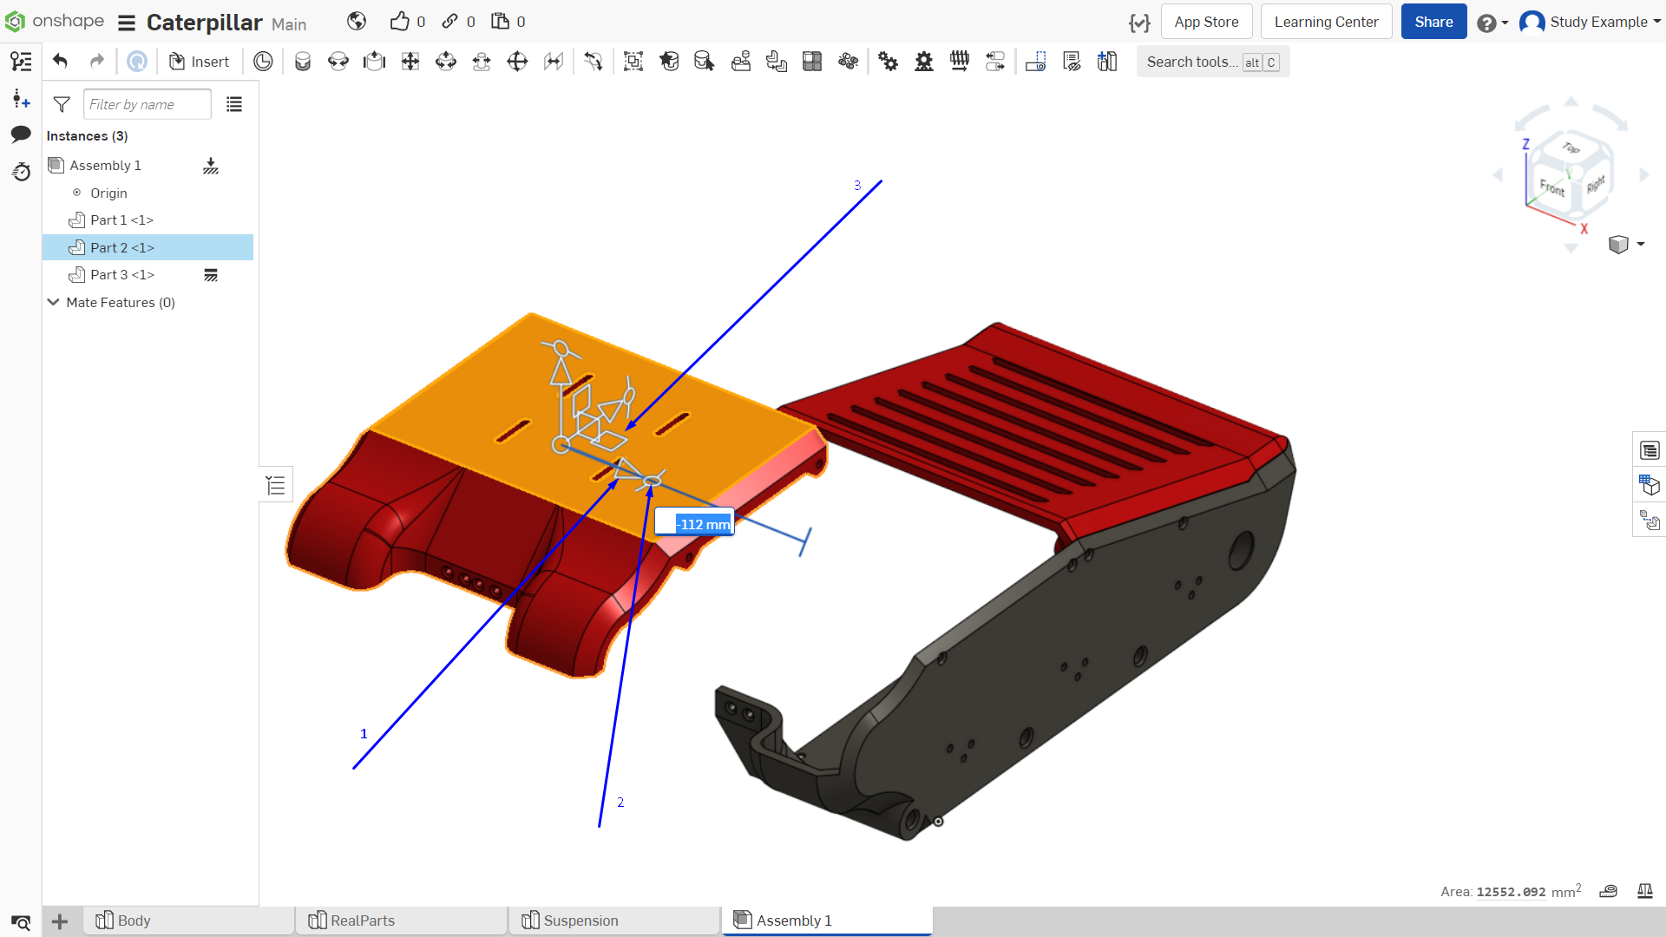
Task: Click the Filter by name field
Action: (x=148, y=105)
